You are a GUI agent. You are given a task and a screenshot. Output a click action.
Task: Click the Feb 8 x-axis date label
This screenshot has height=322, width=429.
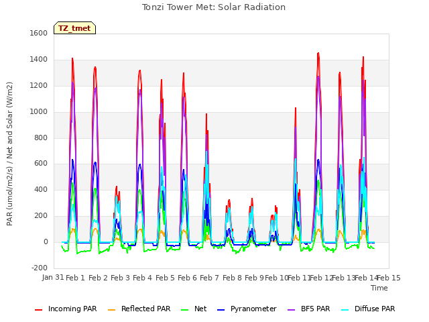pos(232,278)
